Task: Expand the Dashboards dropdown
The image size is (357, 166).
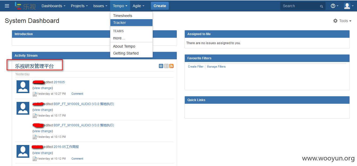Action: 53,6
